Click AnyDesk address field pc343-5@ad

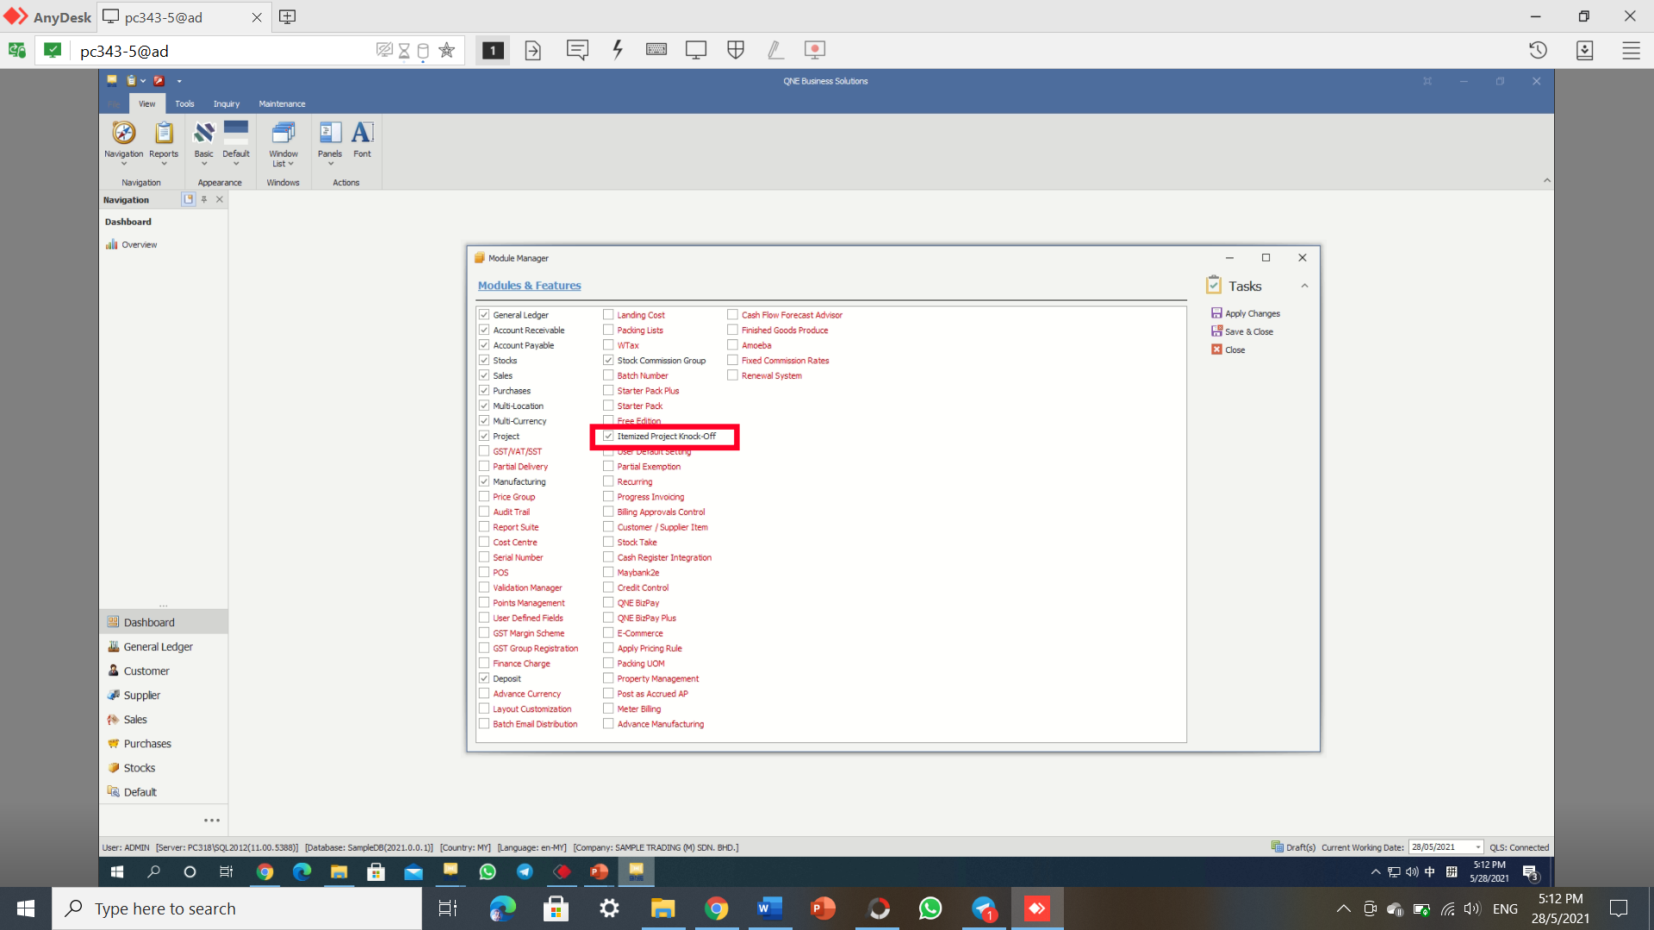224,51
